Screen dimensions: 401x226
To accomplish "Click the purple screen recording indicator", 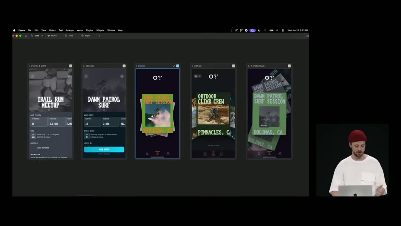I will (252, 30).
